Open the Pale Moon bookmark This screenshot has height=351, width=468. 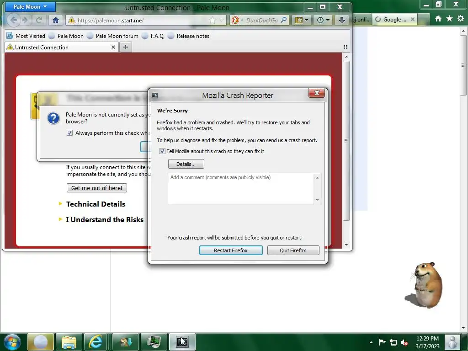66,36
